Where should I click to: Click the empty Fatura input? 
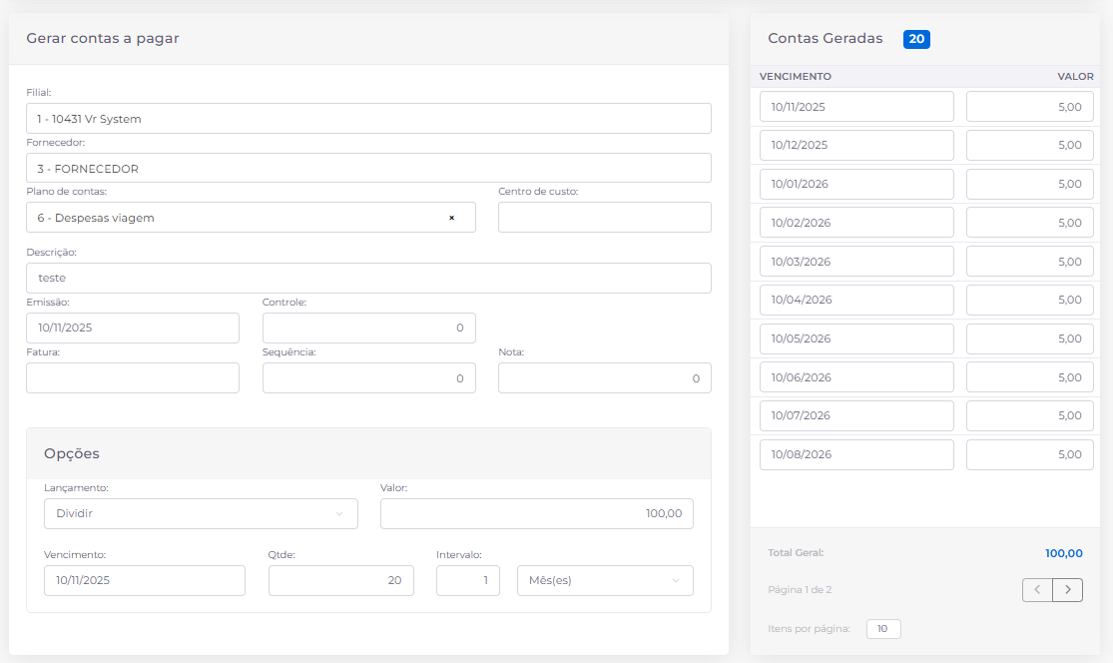coord(133,377)
